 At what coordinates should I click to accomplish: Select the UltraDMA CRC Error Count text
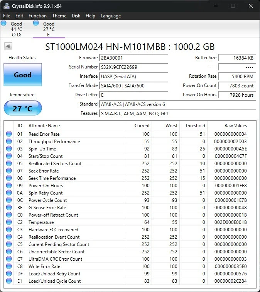click(55, 259)
